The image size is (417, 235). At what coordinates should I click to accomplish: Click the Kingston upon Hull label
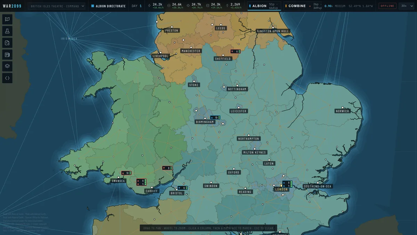(x=273, y=31)
